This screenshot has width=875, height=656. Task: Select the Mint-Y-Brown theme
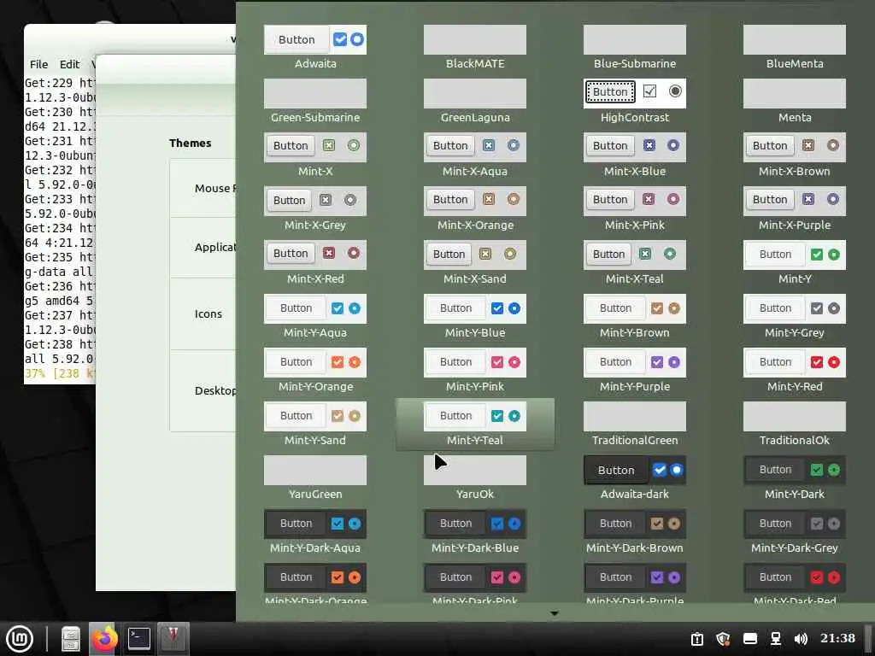[635, 316]
